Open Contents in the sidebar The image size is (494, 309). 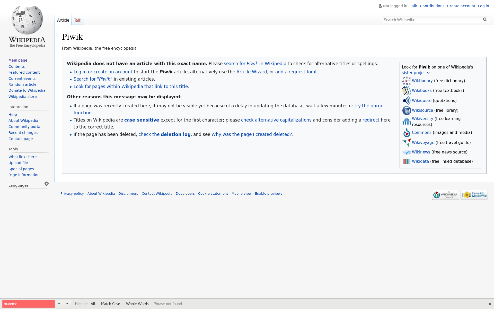(16, 66)
